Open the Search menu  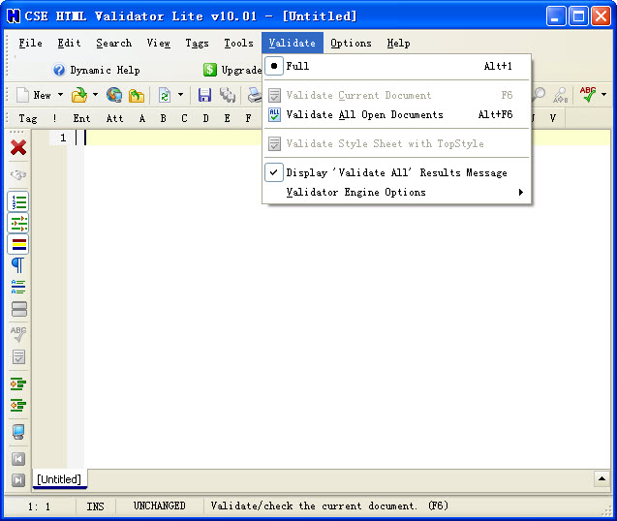(x=113, y=43)
